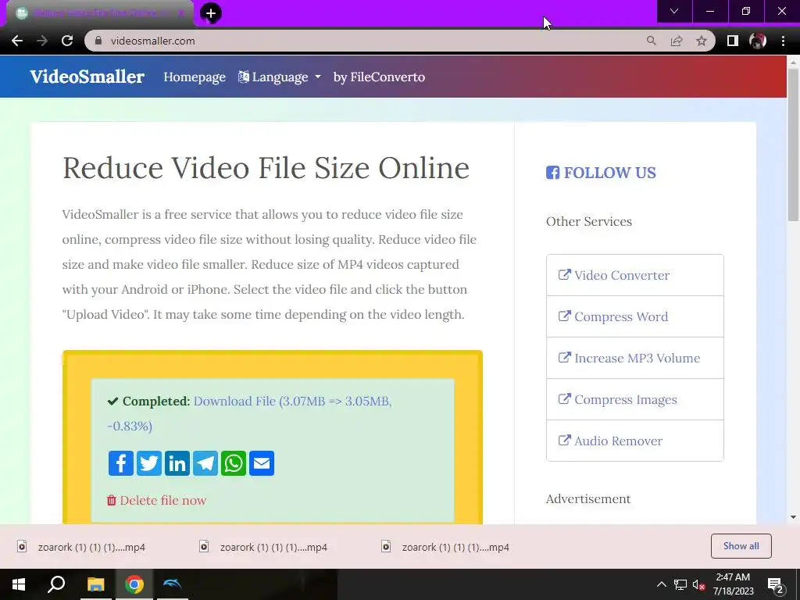Click the browser forward arrow
Screen dimensions: 800x600
[42, 41]
